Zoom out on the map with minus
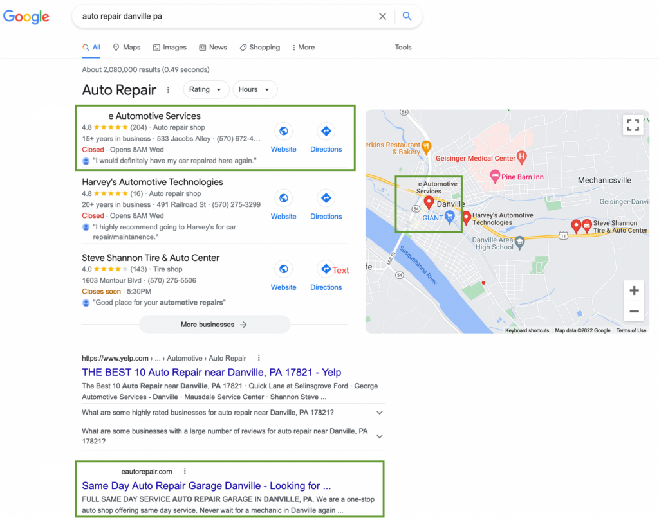 [634, 311]
